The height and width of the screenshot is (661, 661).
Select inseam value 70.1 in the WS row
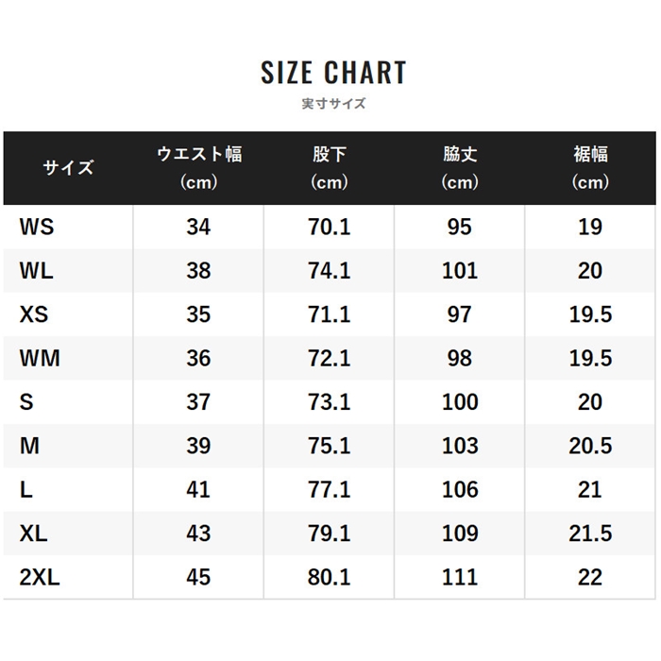(330, 227)
